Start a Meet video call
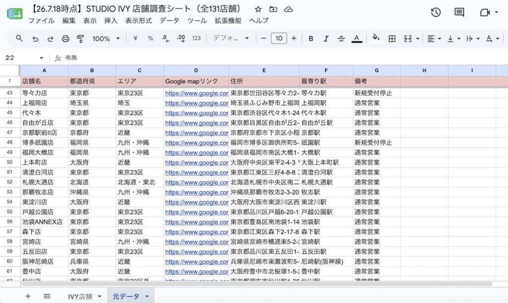 click(485, 12)
